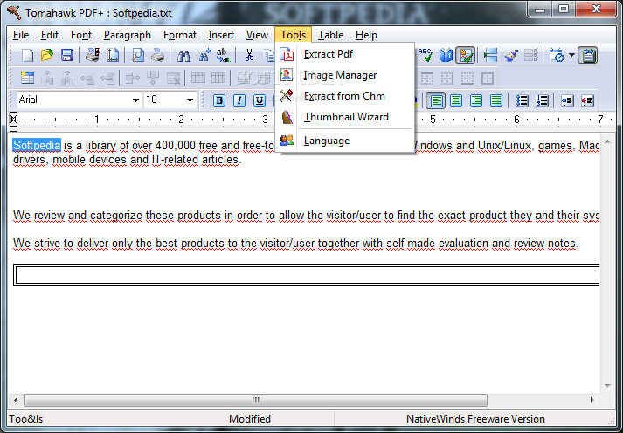Image resolution: width=623 pixels, height=433 pixels.
Task: Open the replace text 'ab' icon
Action: [x=224, y=55]
